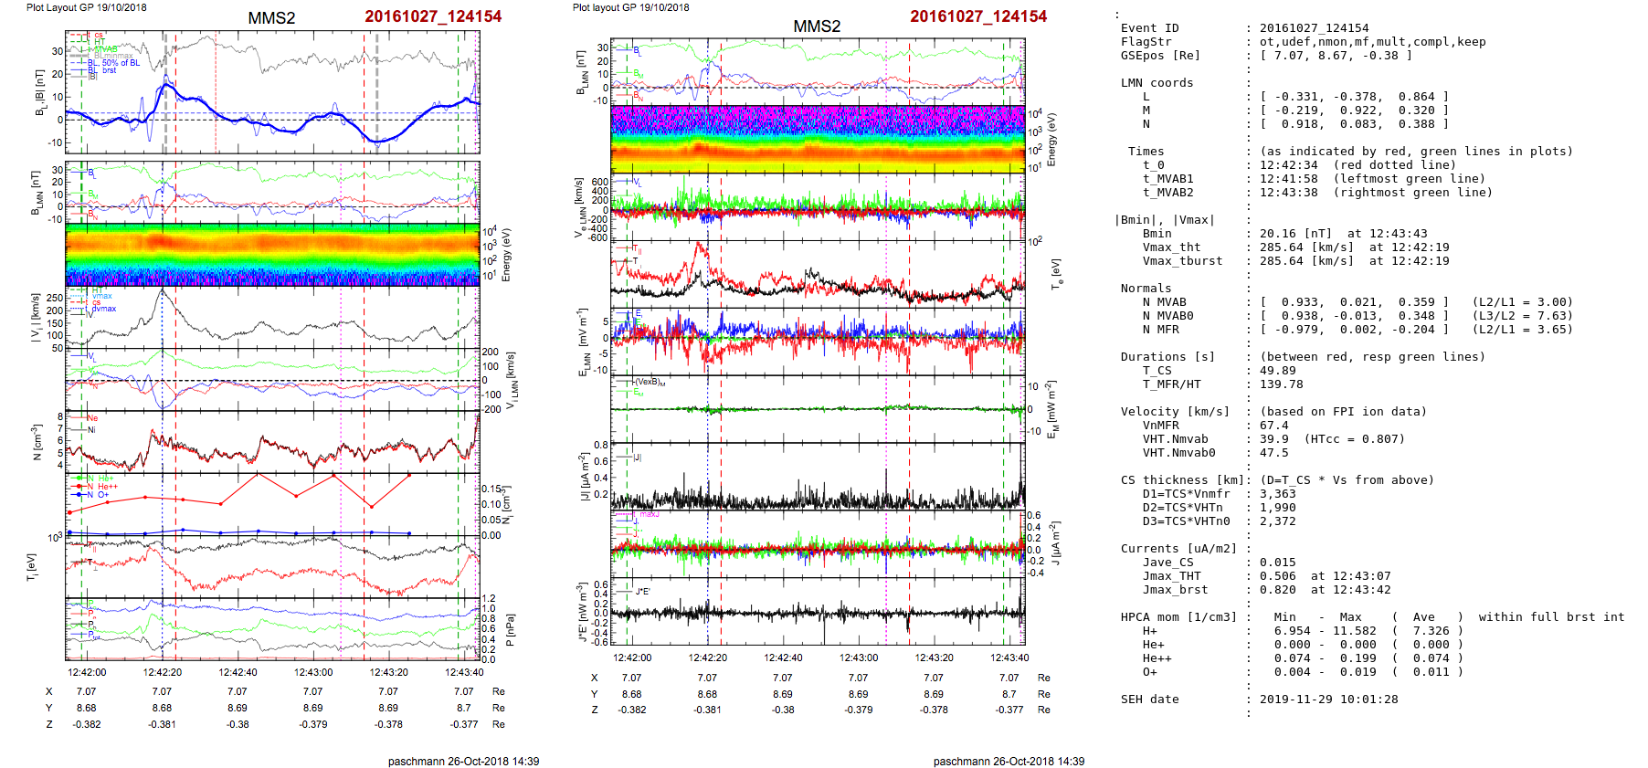Click paschmann footer text below left plot
The image size is (1648, 768).
click(x=463, y=761)
